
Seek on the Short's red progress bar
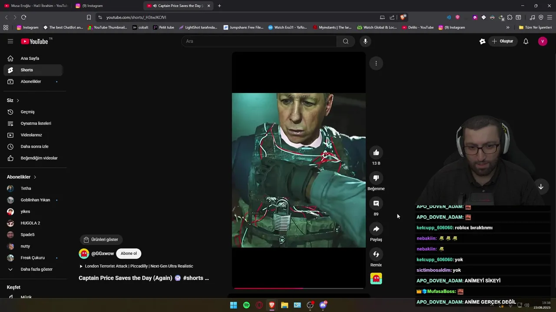point(298,288)
